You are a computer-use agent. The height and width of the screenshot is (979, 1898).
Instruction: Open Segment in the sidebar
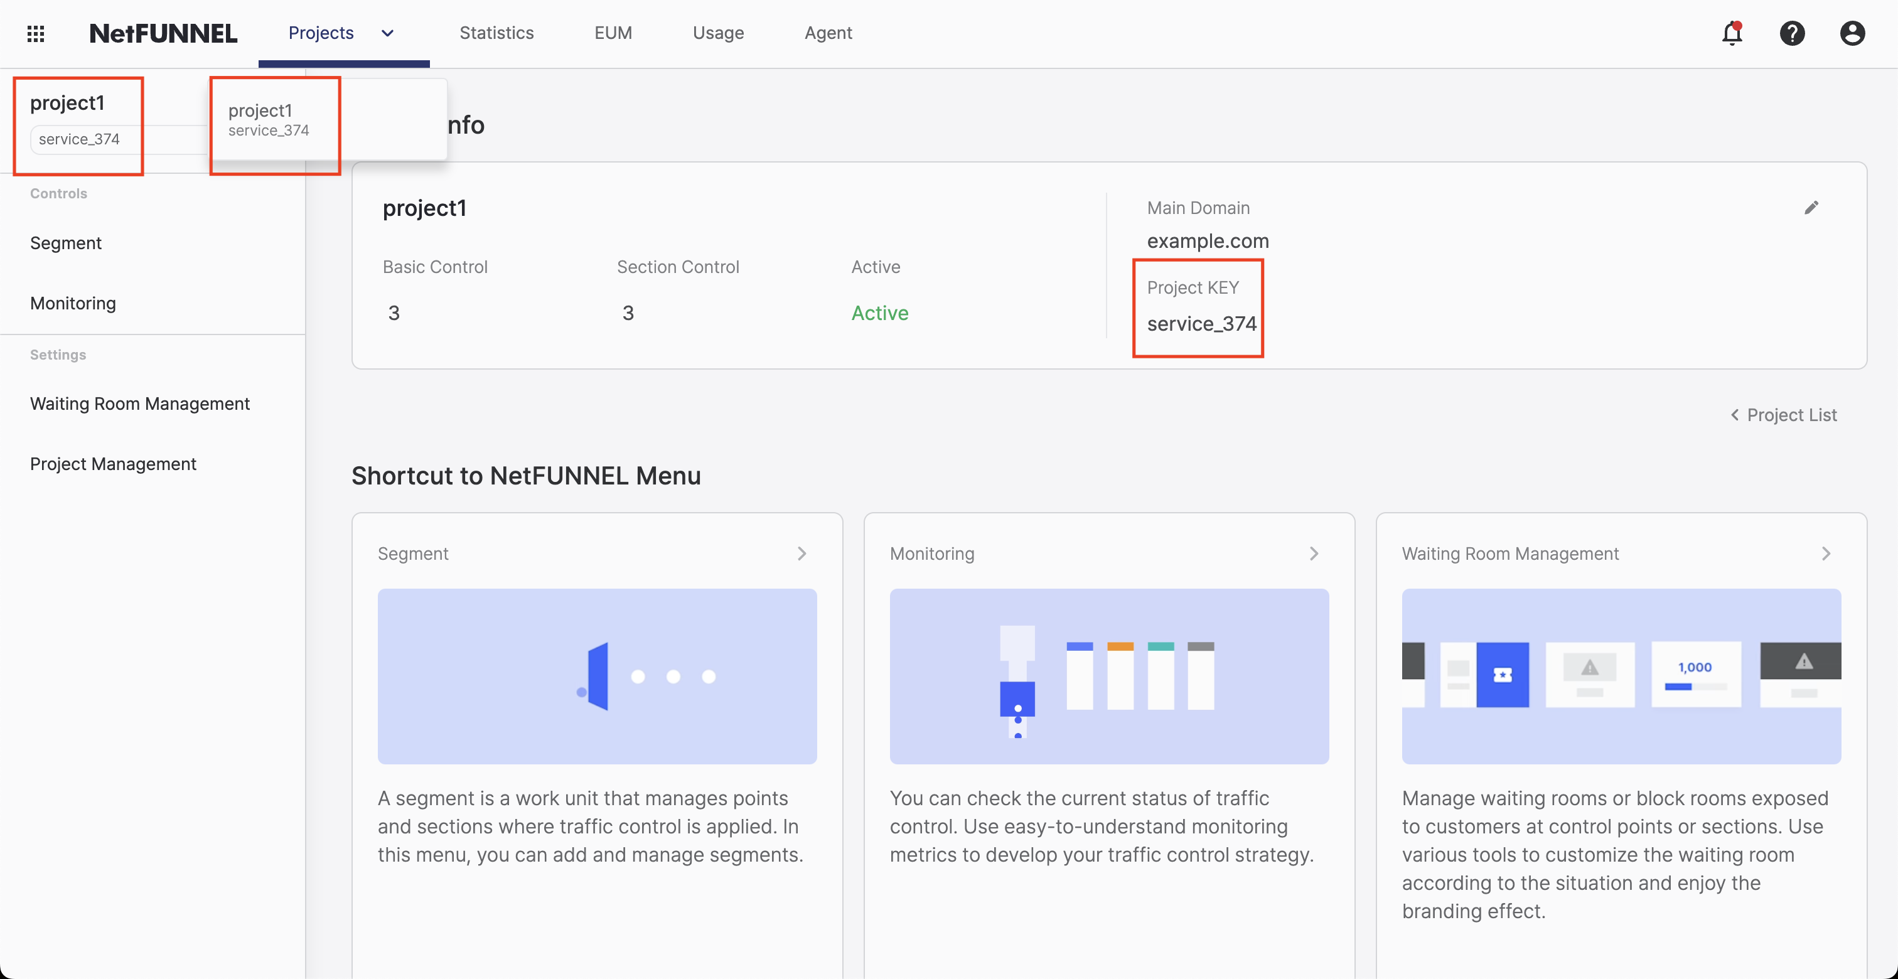tap(65, 243)
